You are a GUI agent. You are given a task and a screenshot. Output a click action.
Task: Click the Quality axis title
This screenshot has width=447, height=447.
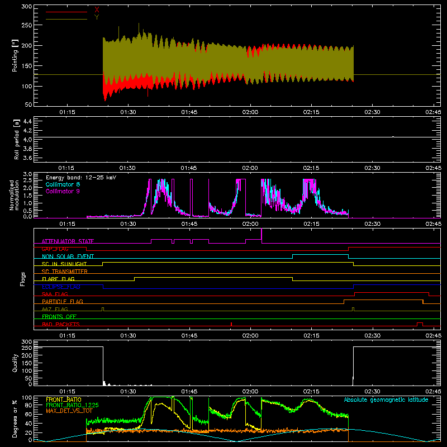pos(15,363)
